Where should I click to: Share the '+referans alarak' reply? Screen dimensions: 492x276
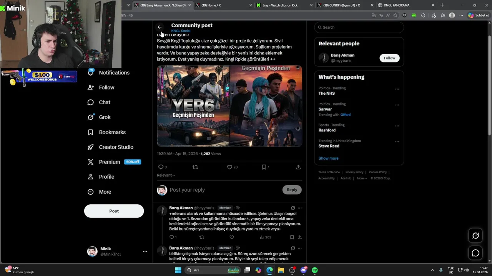300,237
